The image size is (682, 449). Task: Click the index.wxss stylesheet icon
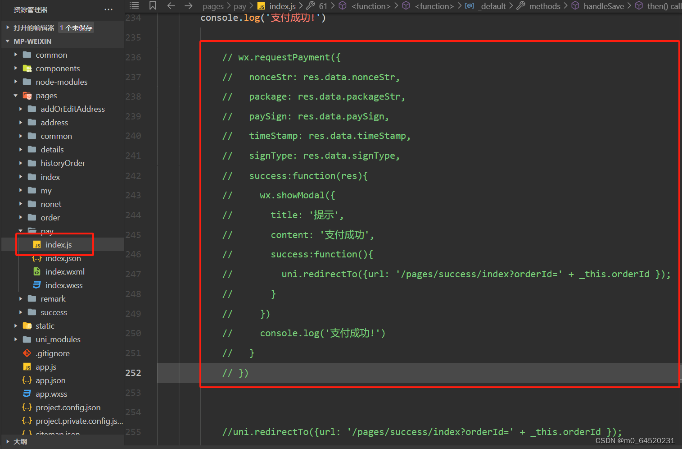point(37,285)
